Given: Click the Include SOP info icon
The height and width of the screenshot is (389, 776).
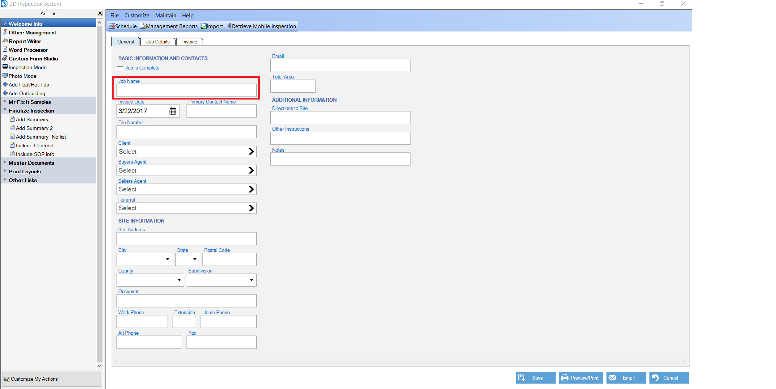Looking at the screenshot, I should coord(12,154).
